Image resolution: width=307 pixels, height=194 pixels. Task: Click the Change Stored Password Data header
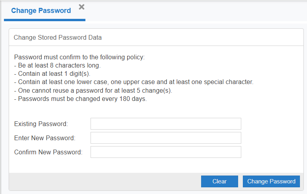(57, 38)
